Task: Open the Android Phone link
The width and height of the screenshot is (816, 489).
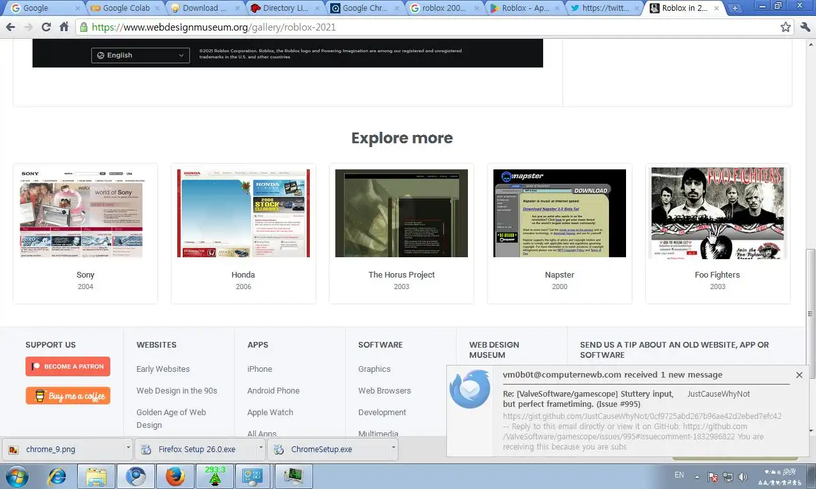Action: [x=273, y=390]
